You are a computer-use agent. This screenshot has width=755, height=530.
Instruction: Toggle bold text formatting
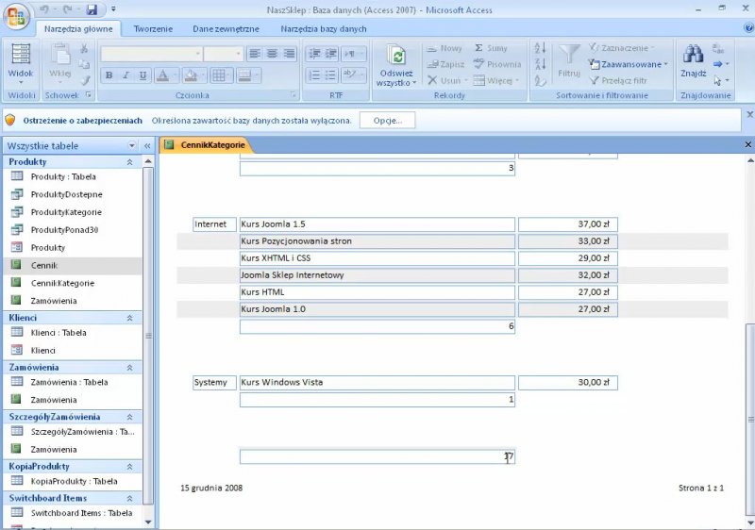[109, 75]
